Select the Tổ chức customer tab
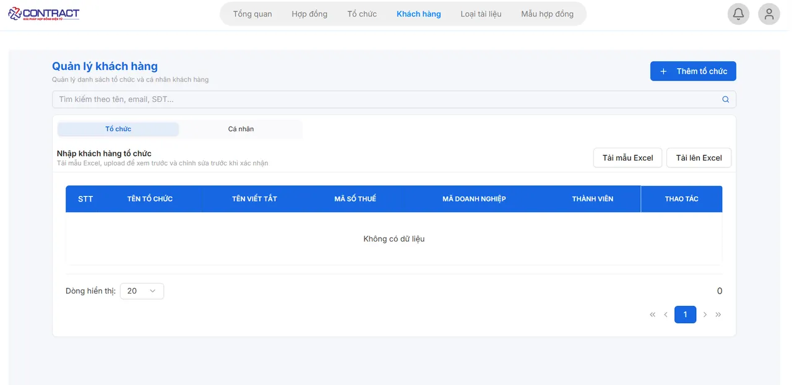 coord(118,129)
